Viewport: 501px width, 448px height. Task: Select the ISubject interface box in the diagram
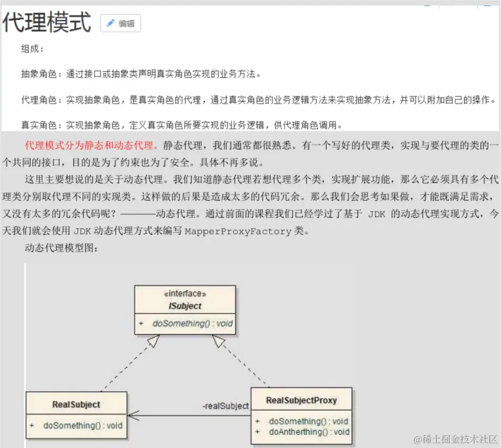[185, 310]
